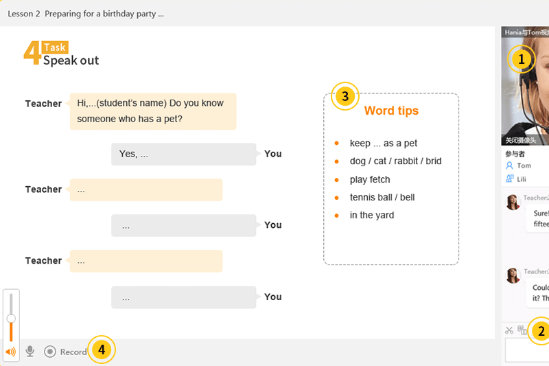
Task: Click the Record button label
Action: tap(73, 352)
